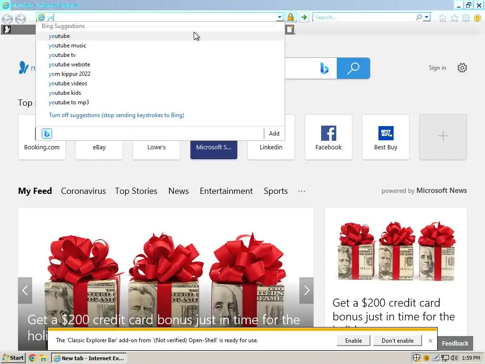The image size is (485, 364).
Task: Click the smiley feedback icon
Action: (x=477, y=18)
